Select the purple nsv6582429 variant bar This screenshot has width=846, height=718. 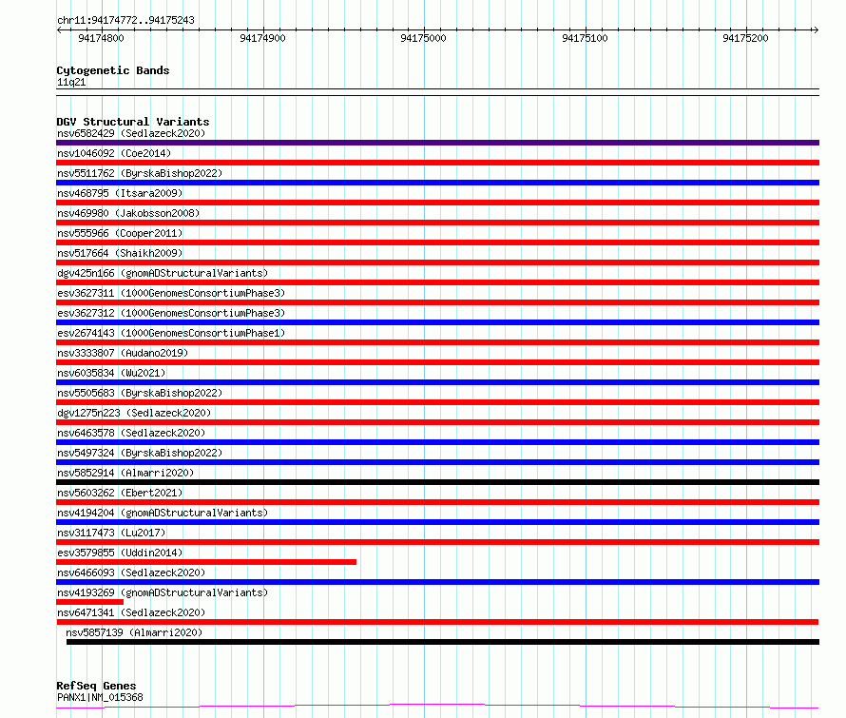(437, 143)
